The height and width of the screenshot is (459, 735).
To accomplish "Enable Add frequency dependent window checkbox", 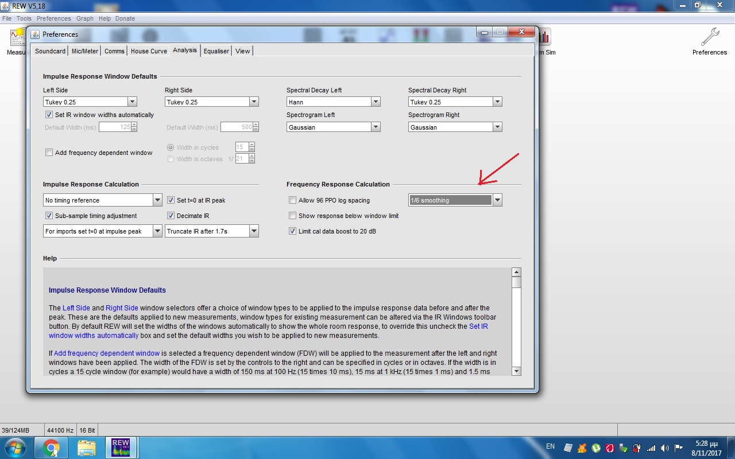I will tap(49, 153).
